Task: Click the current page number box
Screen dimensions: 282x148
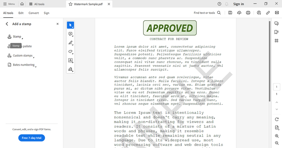Action: click(x=277, y=87)
